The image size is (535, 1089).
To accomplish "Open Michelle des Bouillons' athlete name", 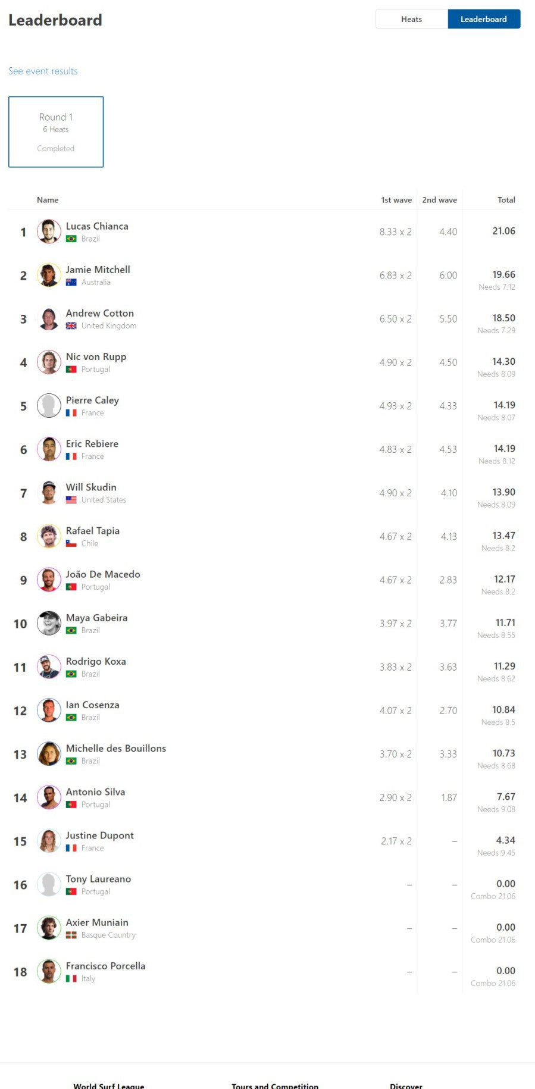I will coord(116,748).
